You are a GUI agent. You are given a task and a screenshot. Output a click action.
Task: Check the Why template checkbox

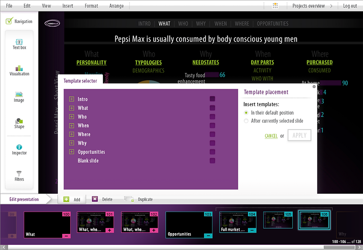[x=212, y=143]
